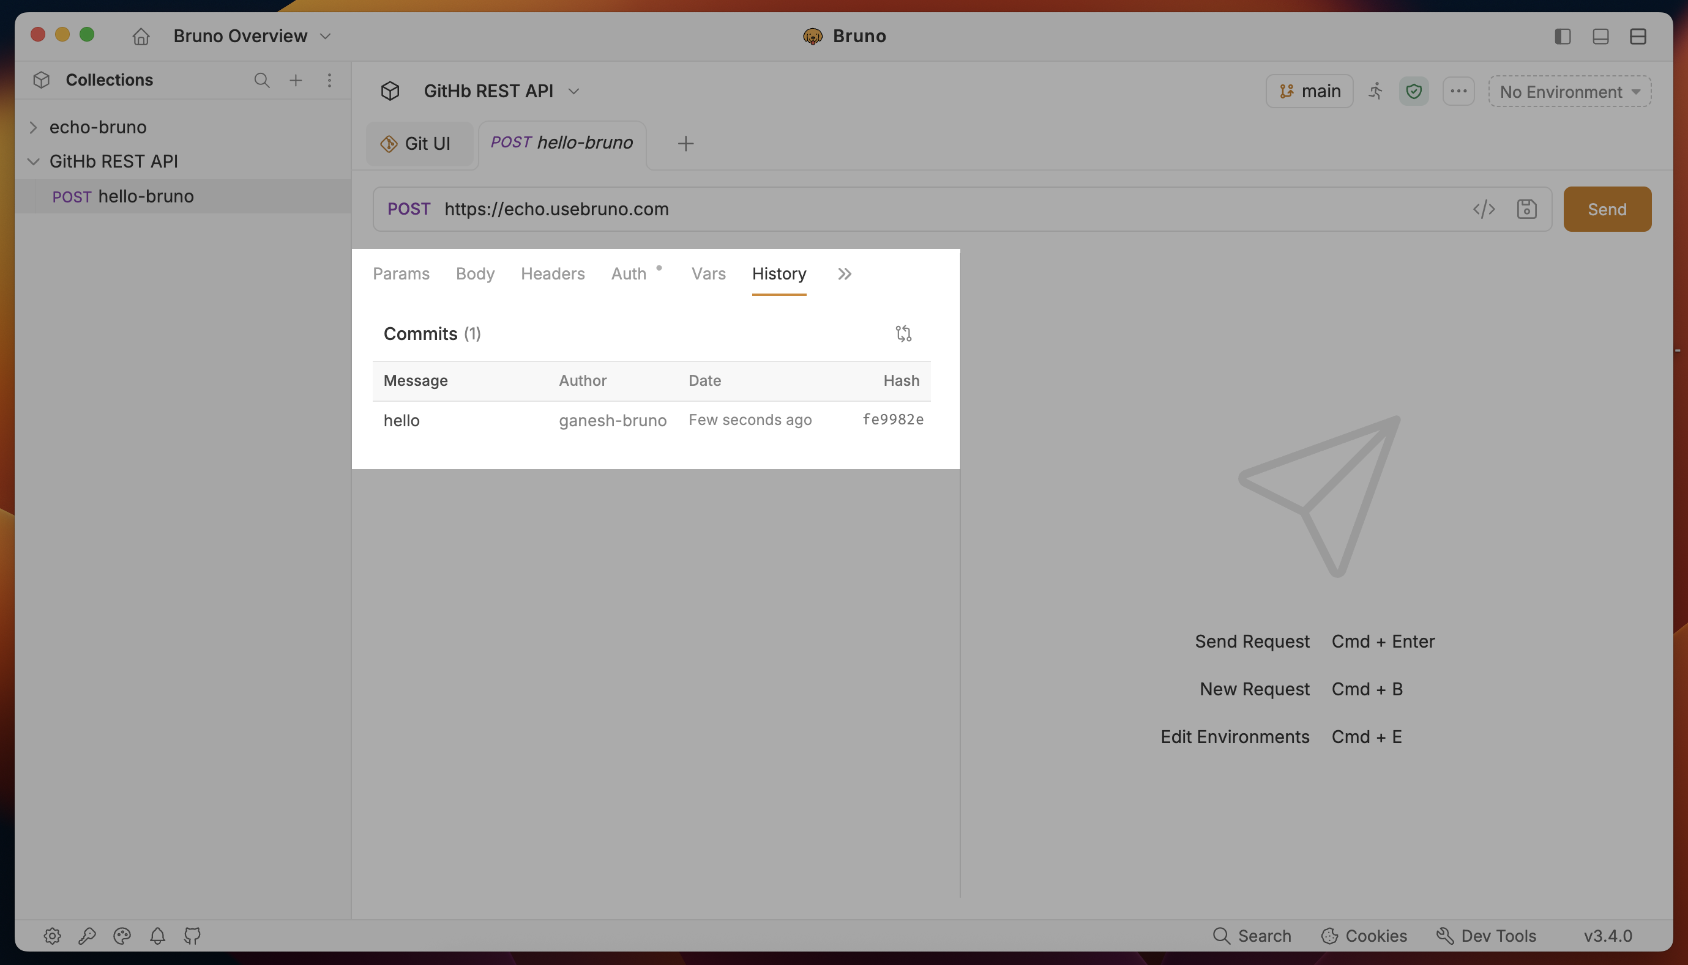
Task: Go to the home icon
Action: 141,36
